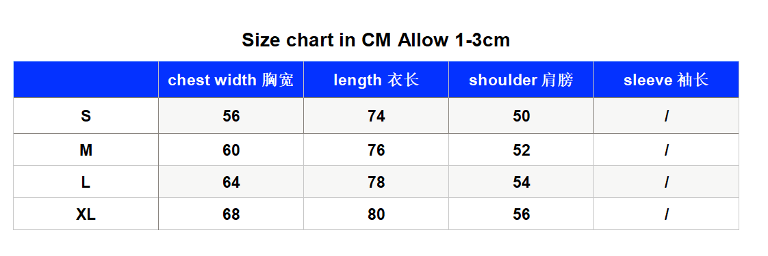Click length value 78 for size L

pyautogui.click(x=376, y=182)
